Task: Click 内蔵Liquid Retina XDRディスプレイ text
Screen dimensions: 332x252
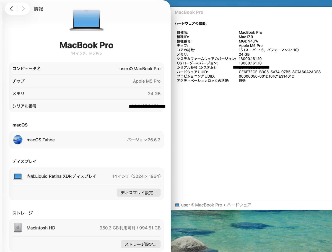Action: pyautogui.click(x=61, y=176)
